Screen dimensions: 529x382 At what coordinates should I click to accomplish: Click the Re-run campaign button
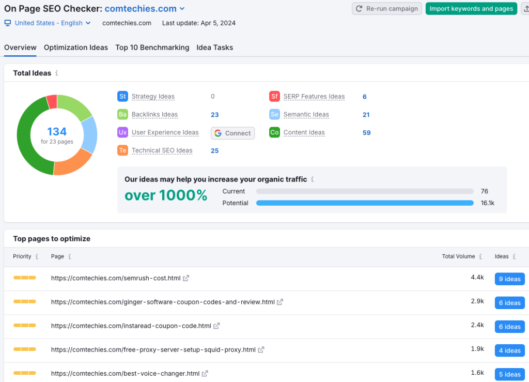pyautogui.click(x=386, y=8)
